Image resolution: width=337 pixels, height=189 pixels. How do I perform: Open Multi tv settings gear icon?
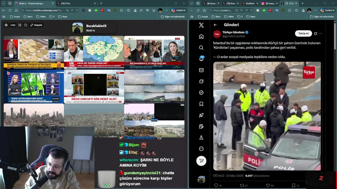(6, 25)
